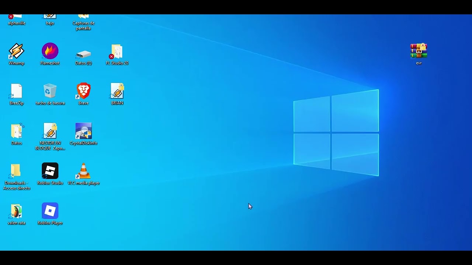The width and height of the screenshot is (472, 265).
Task: Click the alphaville desktop item
Action: 17,20
